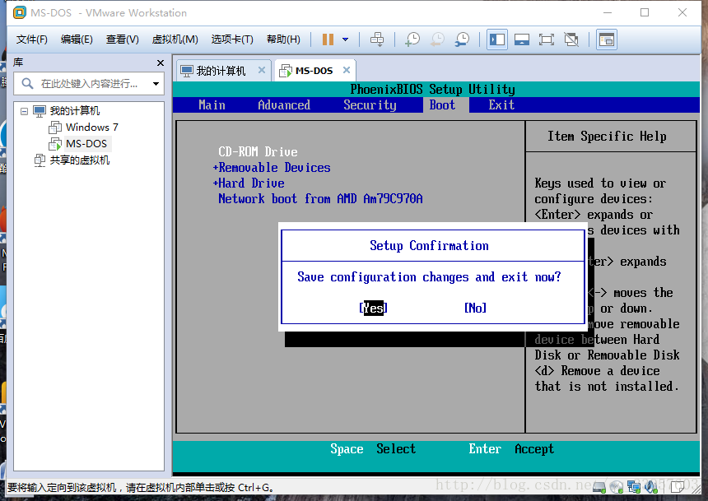Toggle Unity mode icon
Screen dimensions: 708x501
(571, 39)
